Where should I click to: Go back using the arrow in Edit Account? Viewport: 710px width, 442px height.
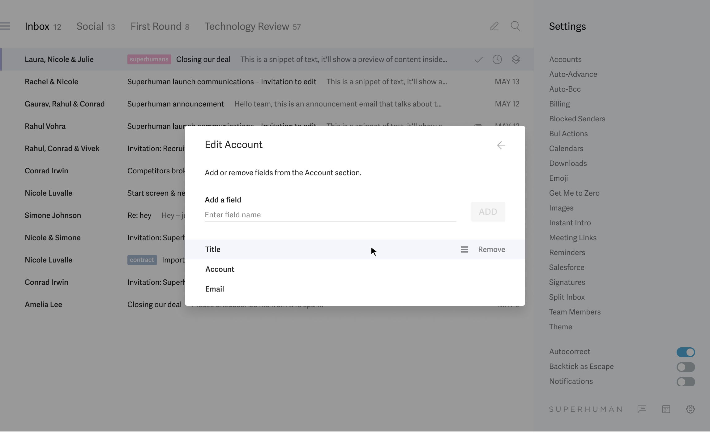501,145
